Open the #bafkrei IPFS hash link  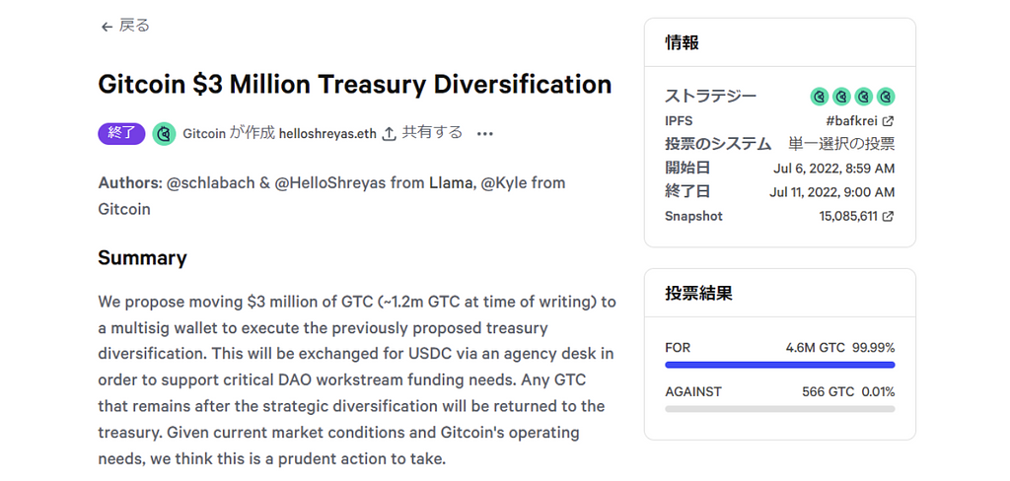pyautogui.click(x=851, y=121)
